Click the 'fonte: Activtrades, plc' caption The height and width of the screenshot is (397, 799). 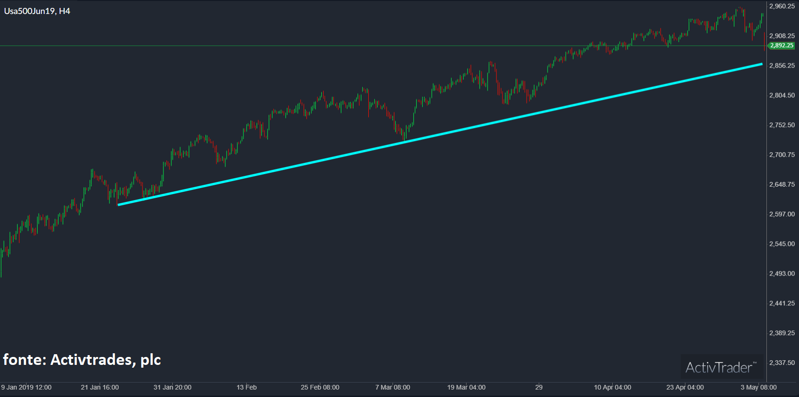click(82, 360)
